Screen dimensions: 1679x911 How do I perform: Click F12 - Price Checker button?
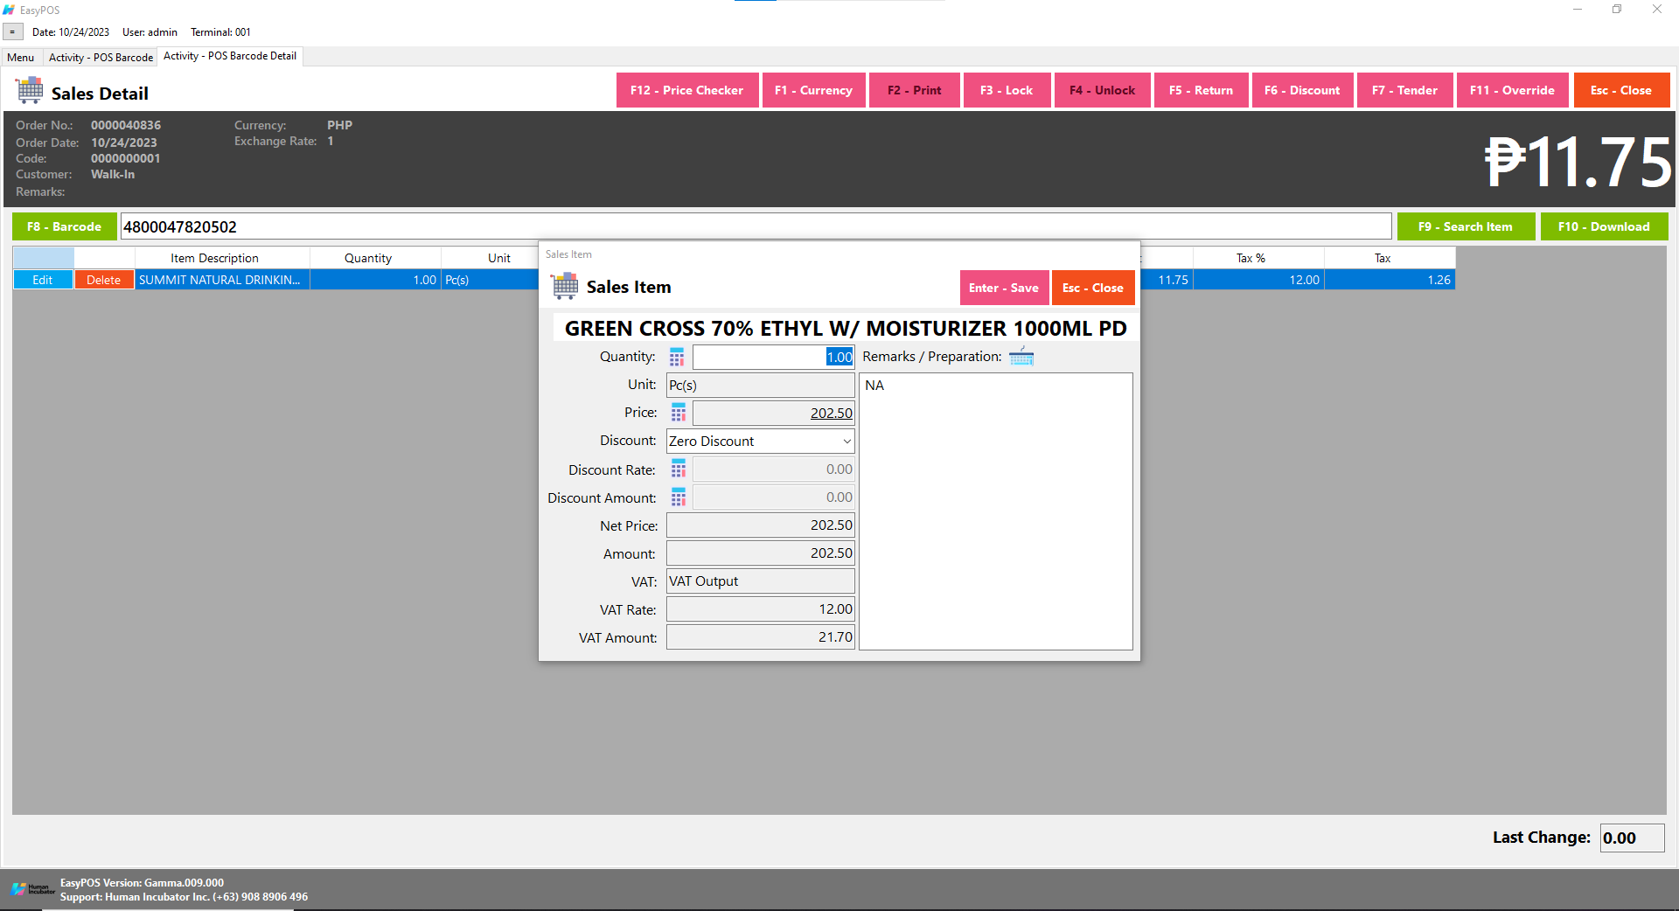pos(687,90)
